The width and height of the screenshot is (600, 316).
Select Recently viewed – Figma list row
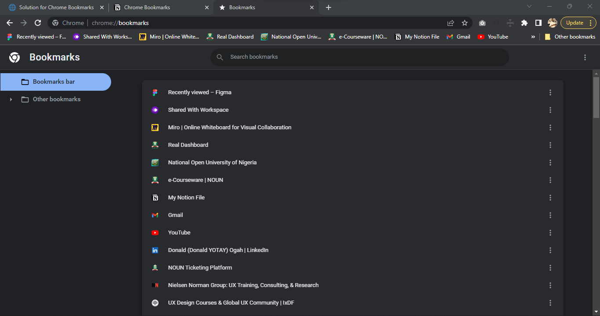(x=352, y=92)
